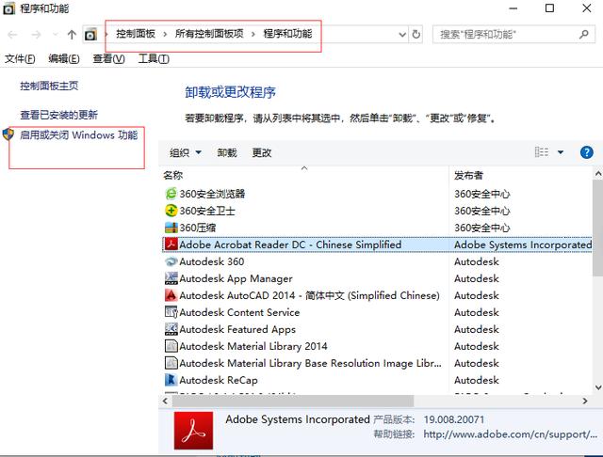
Task: Click the change view layout icon
Action: tap(542, 152)
